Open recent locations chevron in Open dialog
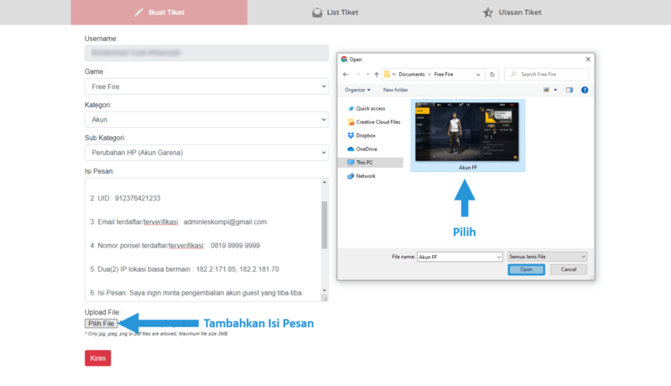 pyautogui.click(x=367, y=75)
